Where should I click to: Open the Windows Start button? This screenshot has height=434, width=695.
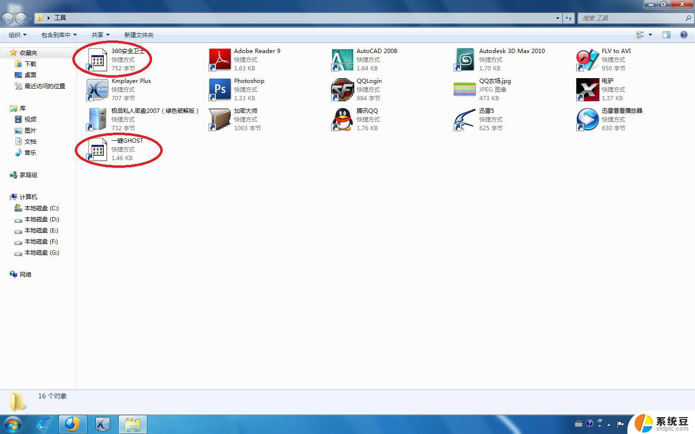tap(13, 424)
